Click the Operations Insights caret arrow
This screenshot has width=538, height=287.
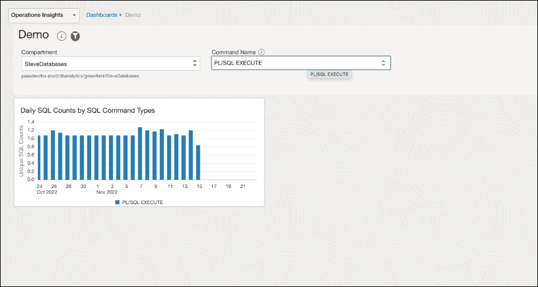[74, 15]
